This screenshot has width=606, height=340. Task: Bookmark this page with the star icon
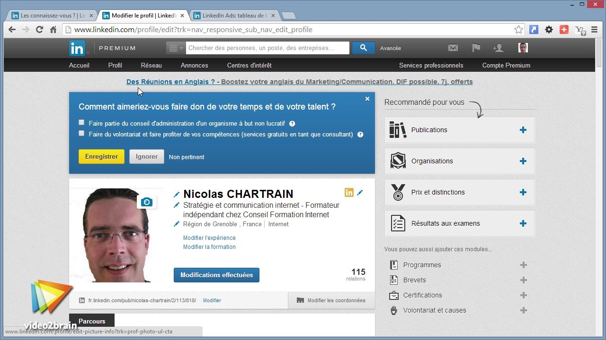click(x=518, y=29)
